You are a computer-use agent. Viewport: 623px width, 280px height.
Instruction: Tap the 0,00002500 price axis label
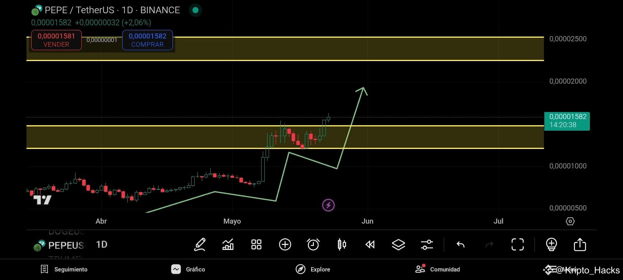coord(568,39)
